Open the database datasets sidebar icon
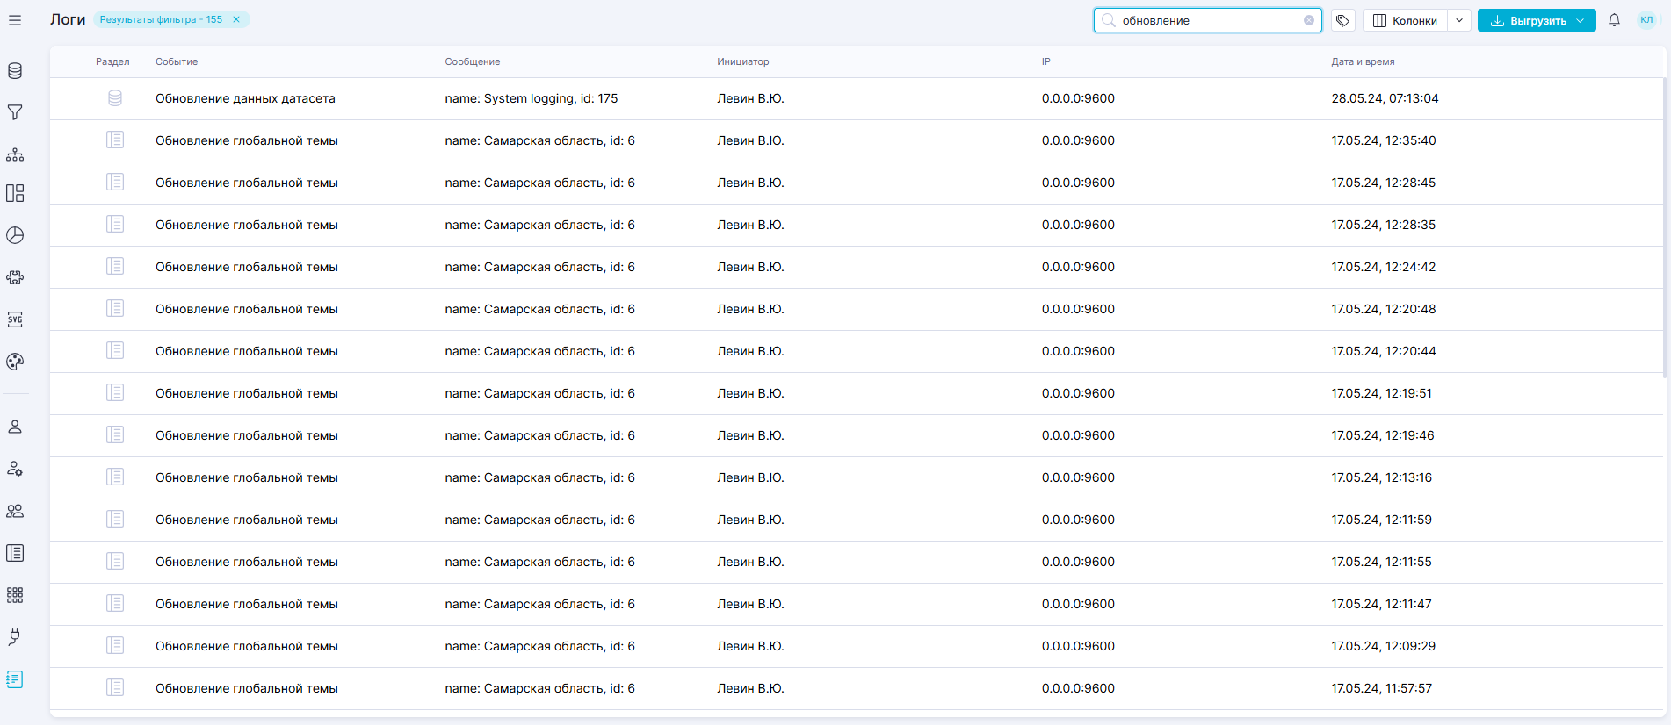 15,71
